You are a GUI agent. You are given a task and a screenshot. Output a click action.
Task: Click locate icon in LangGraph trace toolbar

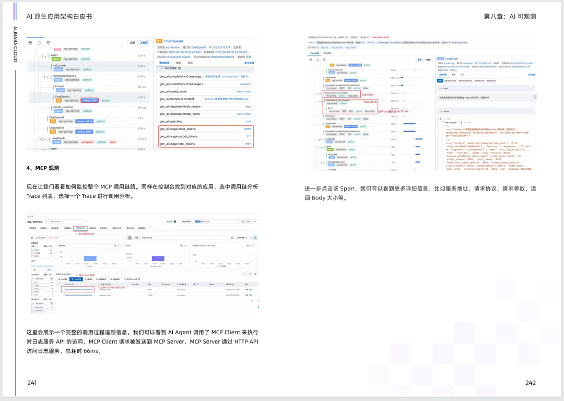tap(311, 60)
